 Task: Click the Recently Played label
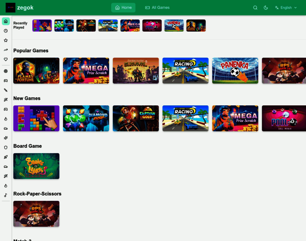coord(20,25)
